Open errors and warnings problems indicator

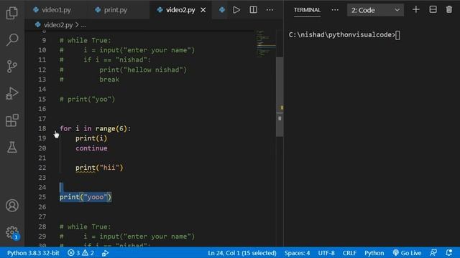tap(80, 253)
